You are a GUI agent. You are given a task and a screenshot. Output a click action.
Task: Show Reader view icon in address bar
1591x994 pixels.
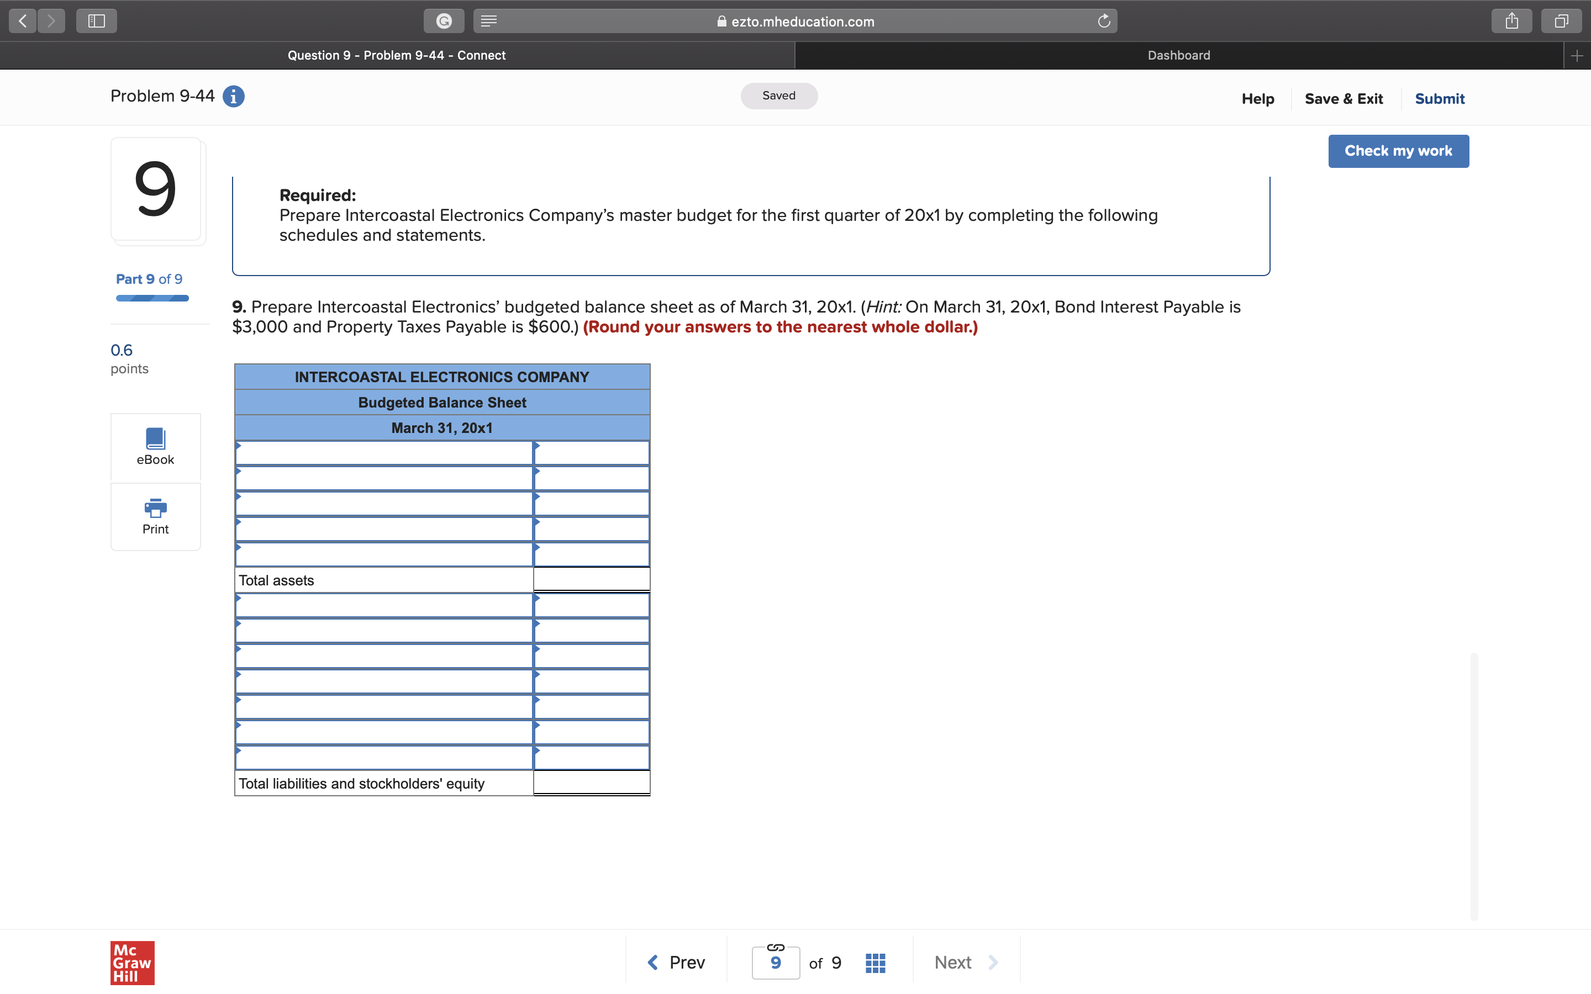pos(488,21)
